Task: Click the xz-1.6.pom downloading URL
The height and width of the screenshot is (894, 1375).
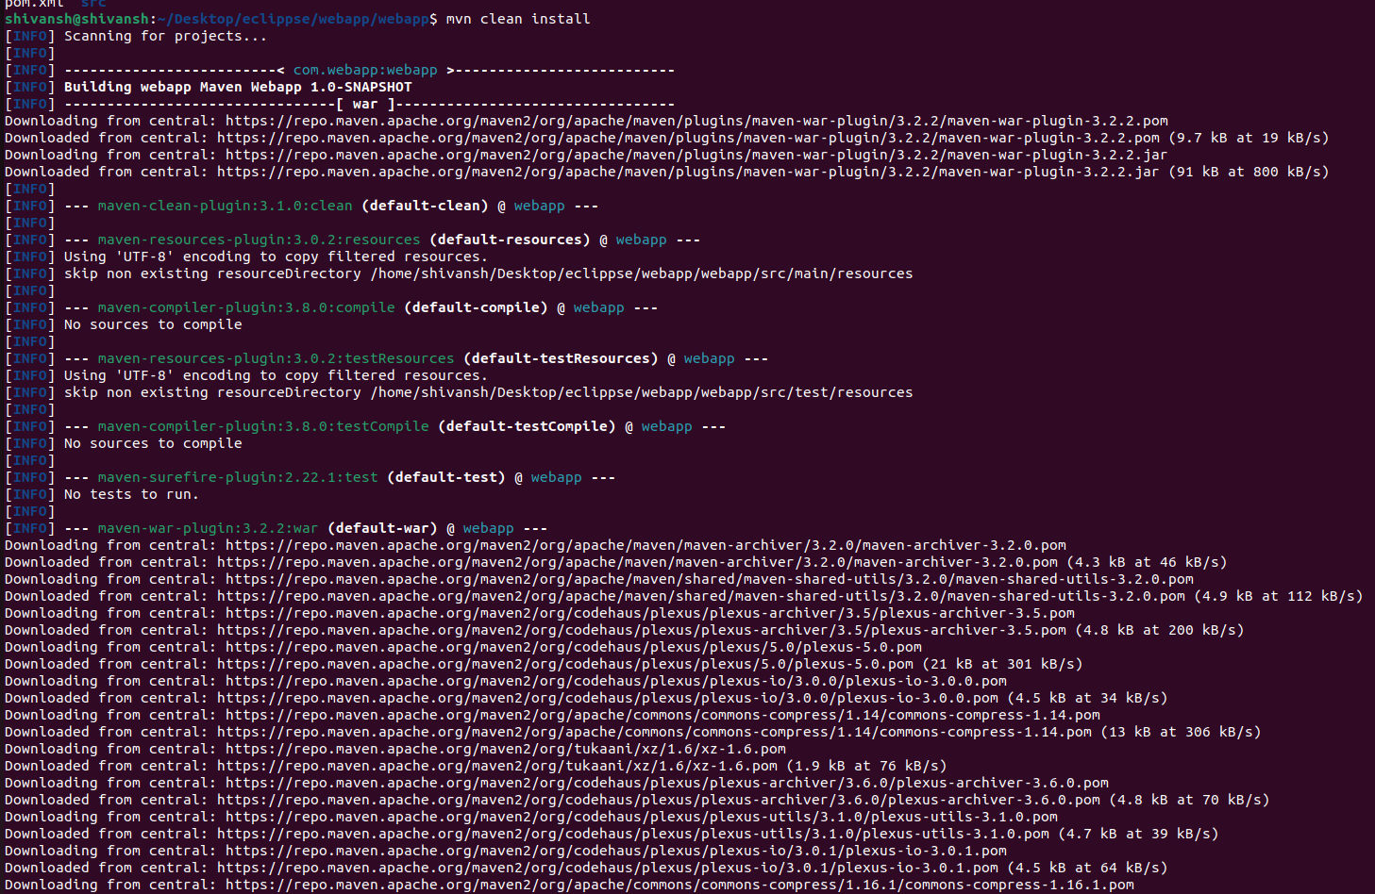Action: coord(506,749)
